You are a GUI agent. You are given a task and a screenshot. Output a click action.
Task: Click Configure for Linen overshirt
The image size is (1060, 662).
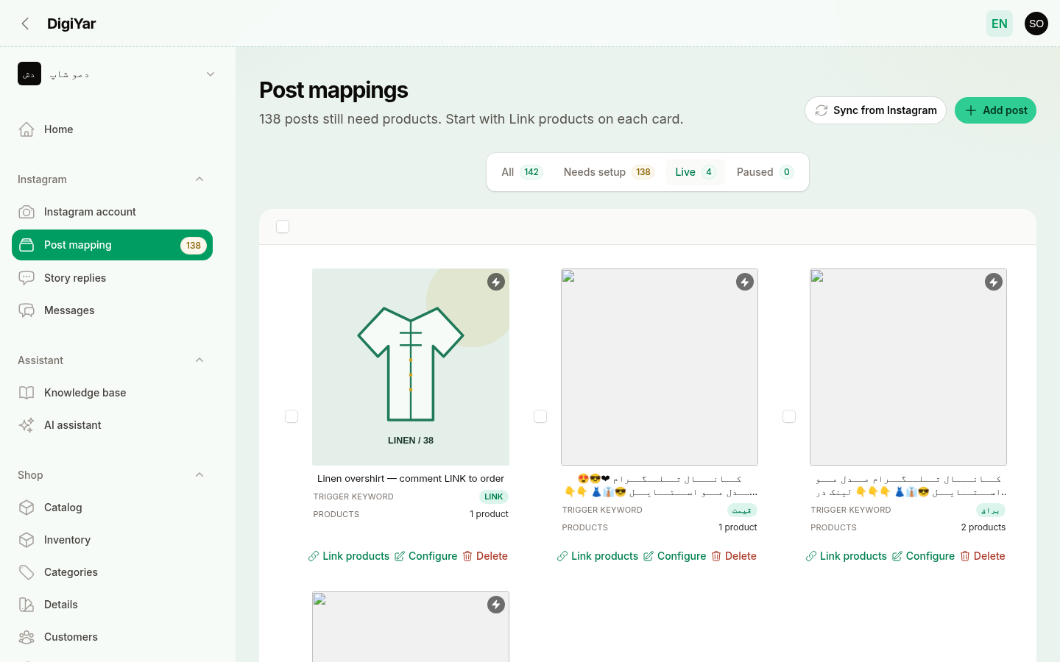coord(426,556)
